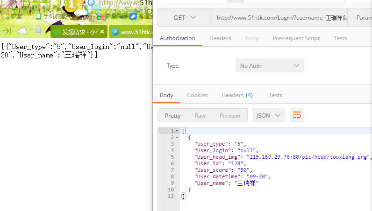Select the Pretty view button
372x211 pixels.
(x=173, y=115)
